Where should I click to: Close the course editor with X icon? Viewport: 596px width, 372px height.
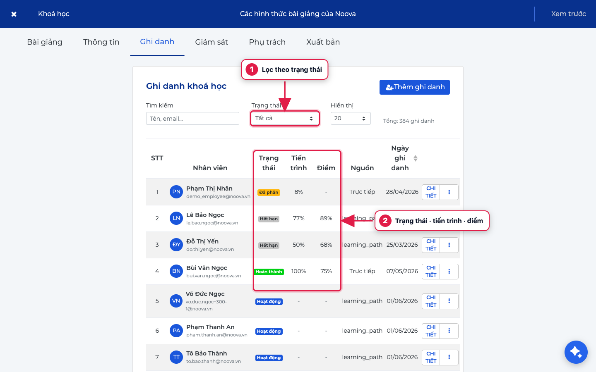click(14, 14)
